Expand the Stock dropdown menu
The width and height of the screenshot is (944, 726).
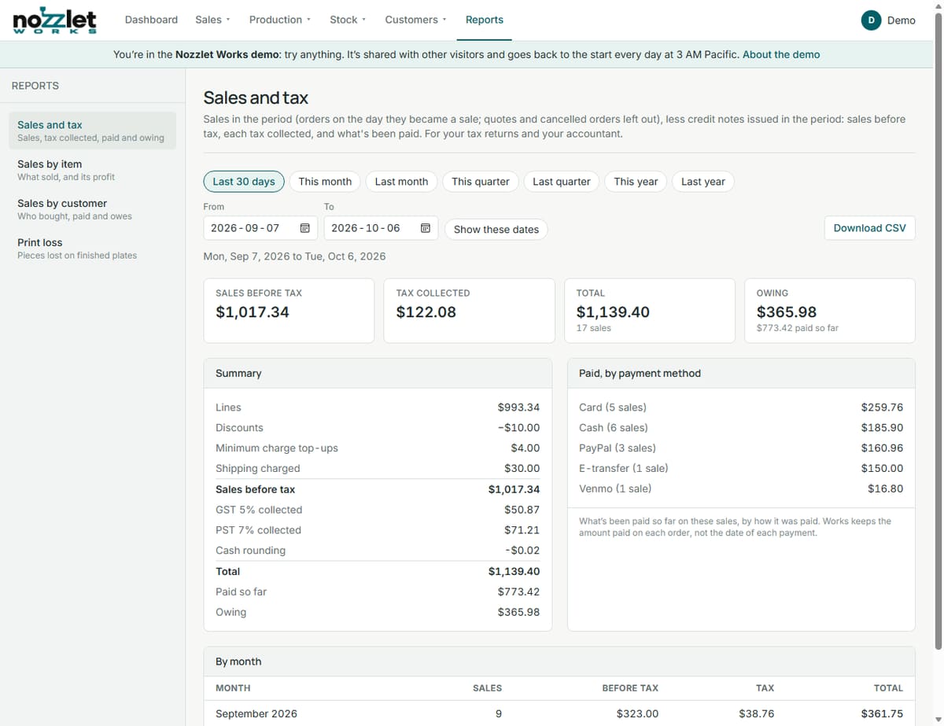tap(348, 20)
